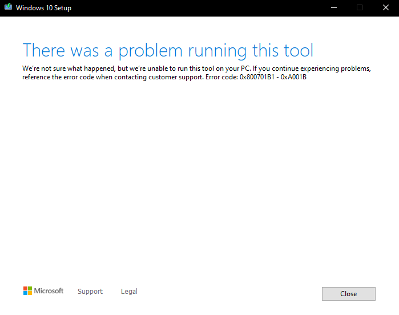Click the error code 0xA001B
Viewport: 399px width, 315px height.
pos(295,77)
